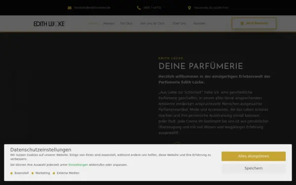
Task: Select the Home menu item
Action: (x=93, y=23)
